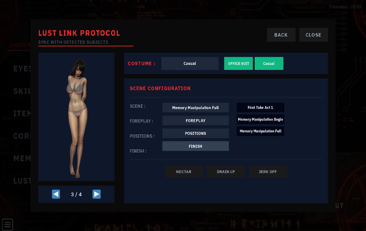Open the current costume field showing Casual
Screen dimensions: 366x231
[190, 64]
